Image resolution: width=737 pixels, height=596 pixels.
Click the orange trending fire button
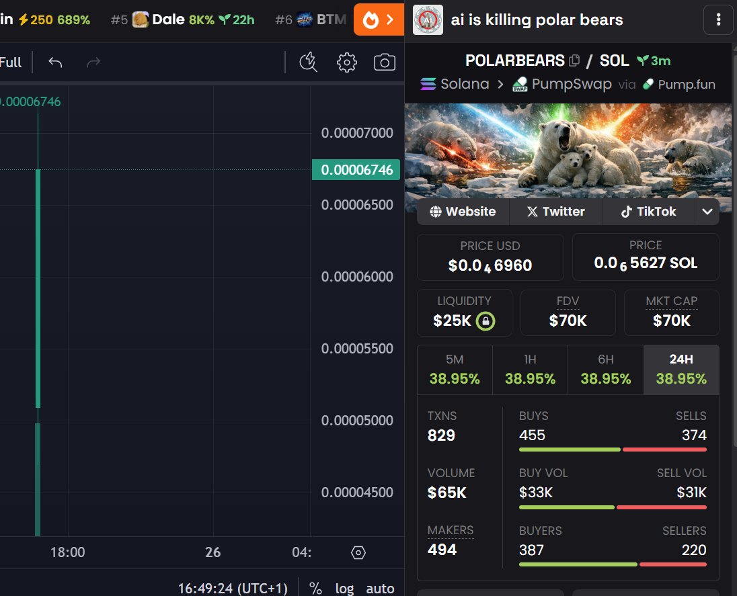[x=379, y=19]
